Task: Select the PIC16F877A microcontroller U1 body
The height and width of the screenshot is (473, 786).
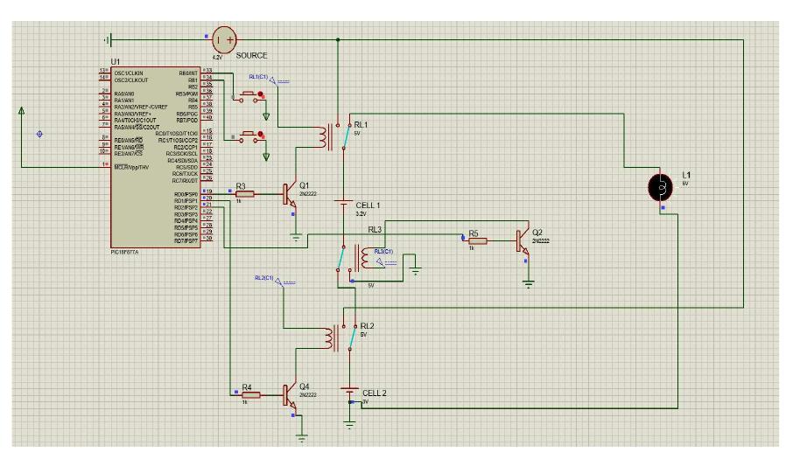Action: click(x=156, y=157)
